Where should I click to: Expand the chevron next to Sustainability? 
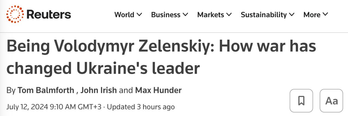click(292, 14)
